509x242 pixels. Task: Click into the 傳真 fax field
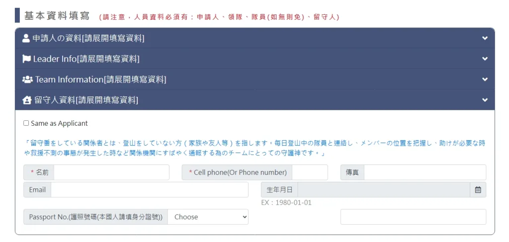pyautogui.click(x=425, y=172)
